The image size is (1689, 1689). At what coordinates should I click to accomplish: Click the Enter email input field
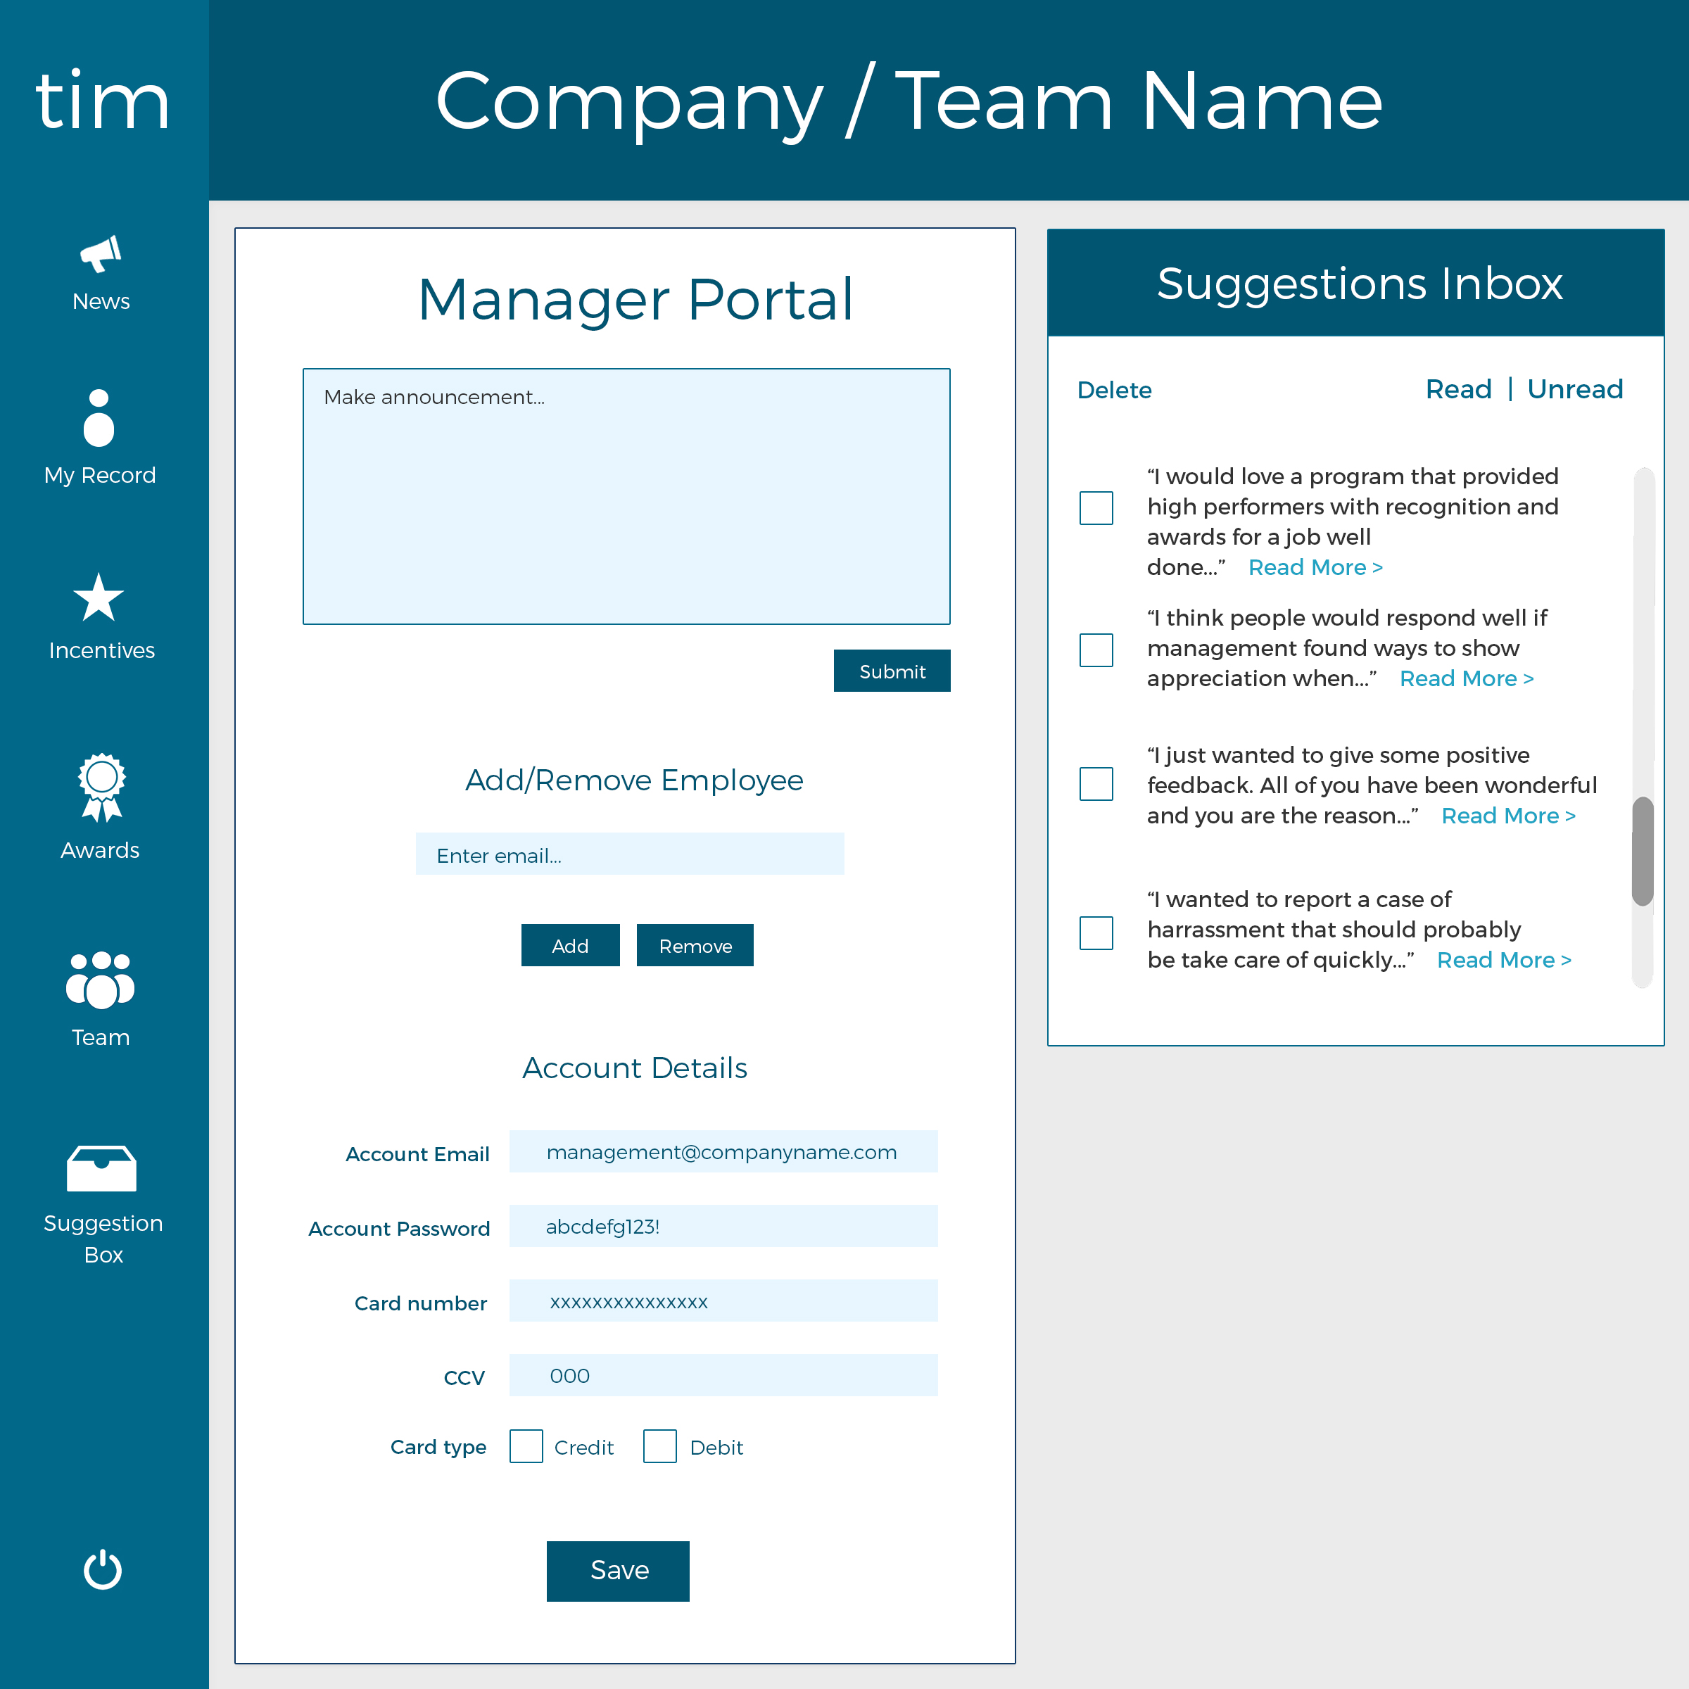tap(629, 854)
